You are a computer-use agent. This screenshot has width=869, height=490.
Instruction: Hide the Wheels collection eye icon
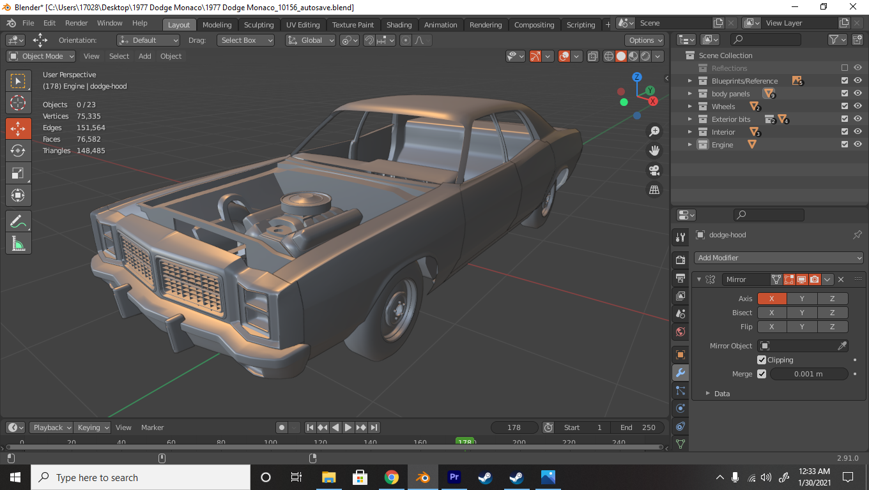pos(857,106)
